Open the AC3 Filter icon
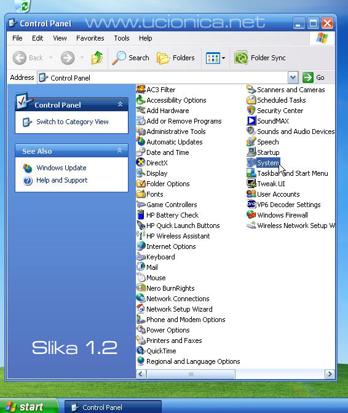The height and width of the screenshot is (413, 348). (x=141, y=90)
